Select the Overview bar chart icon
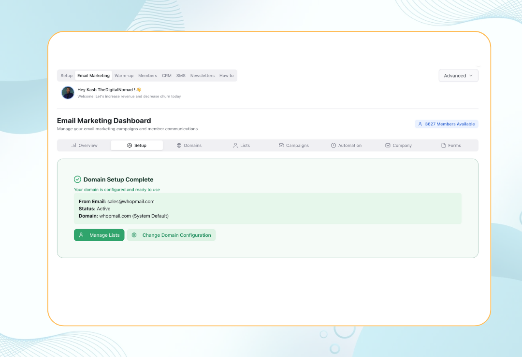 [74, 145]
